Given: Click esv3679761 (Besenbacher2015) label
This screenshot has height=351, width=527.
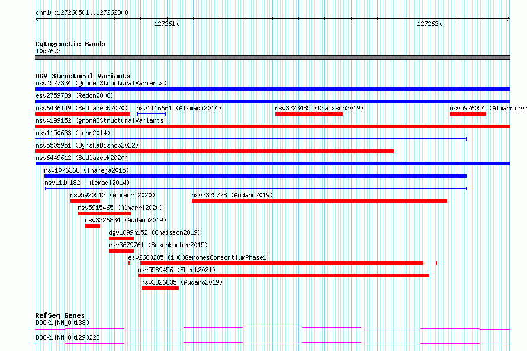Looking at the screenshot, I should coord(158,245).
